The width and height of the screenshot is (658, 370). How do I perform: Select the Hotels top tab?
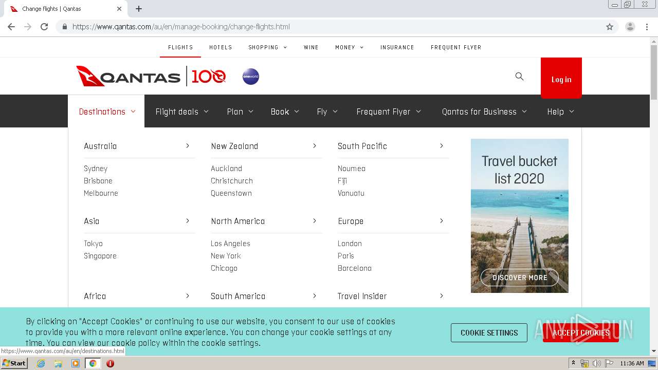221,47
